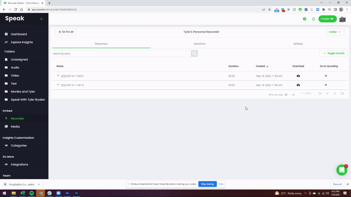This screenshot has height=197, width=351.
Task: Click the address bar URL
Action: (x=54, y=10)
